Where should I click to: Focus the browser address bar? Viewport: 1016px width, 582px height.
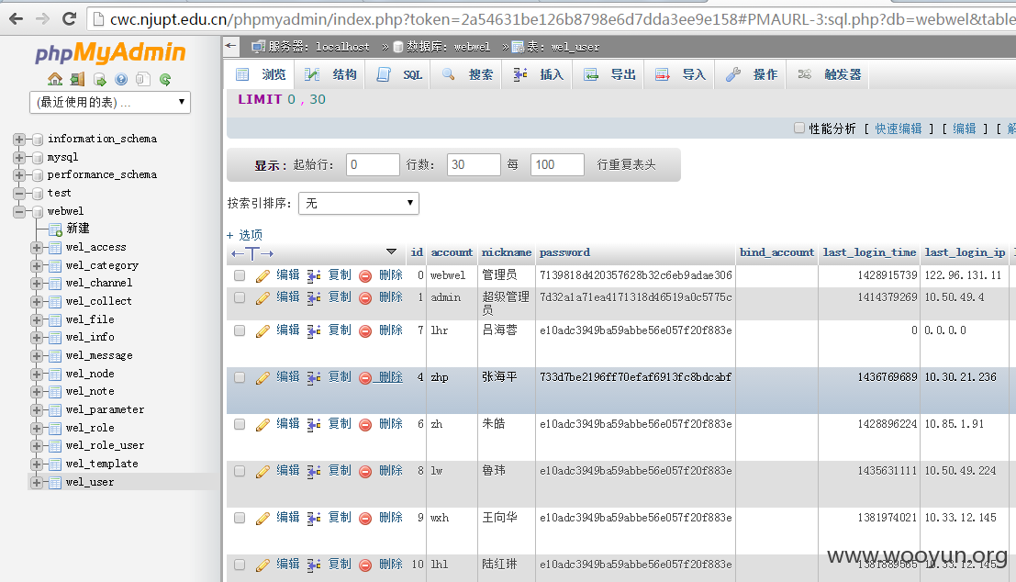551,19
